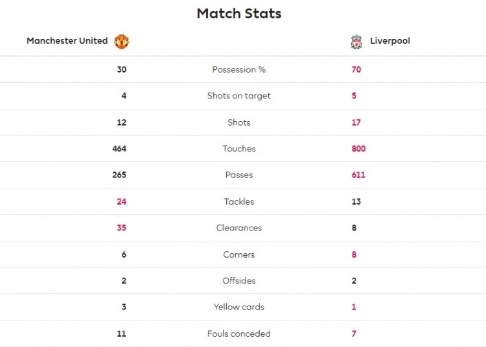
Task: Select Manchester United's 12 shots value
Action: [122, 122]
